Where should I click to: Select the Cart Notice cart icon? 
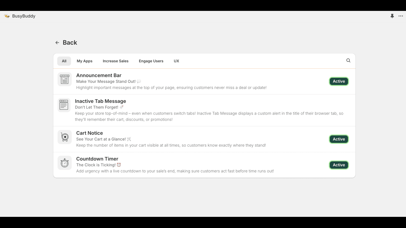coord(64,137)
